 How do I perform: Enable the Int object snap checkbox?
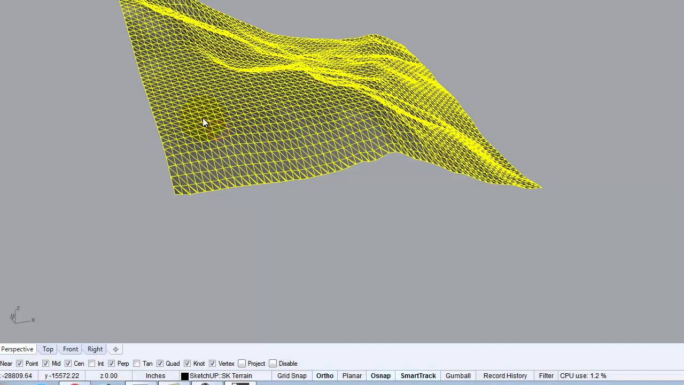point(92,364)
